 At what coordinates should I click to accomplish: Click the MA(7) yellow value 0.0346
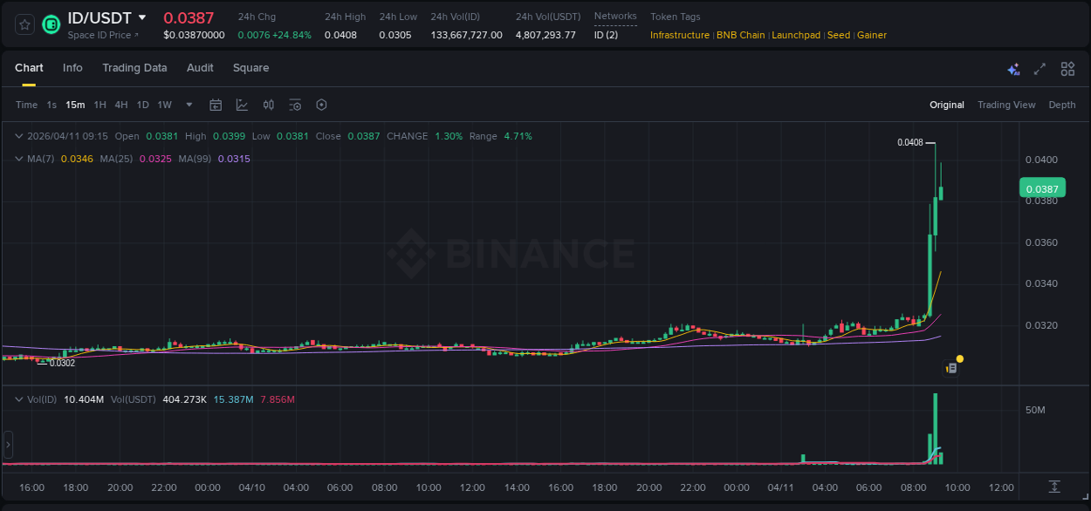(x=77, y=159)
